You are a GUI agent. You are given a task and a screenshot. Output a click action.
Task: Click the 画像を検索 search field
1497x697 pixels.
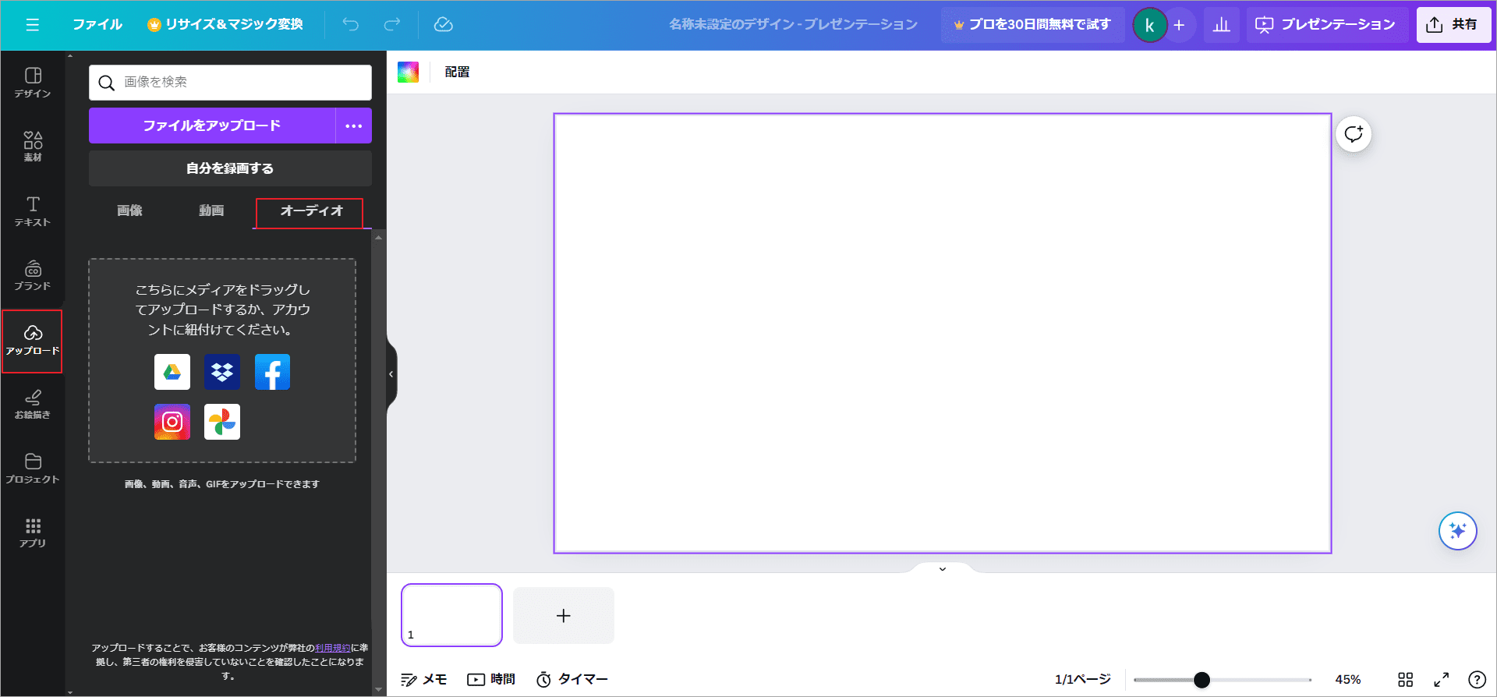230,83
